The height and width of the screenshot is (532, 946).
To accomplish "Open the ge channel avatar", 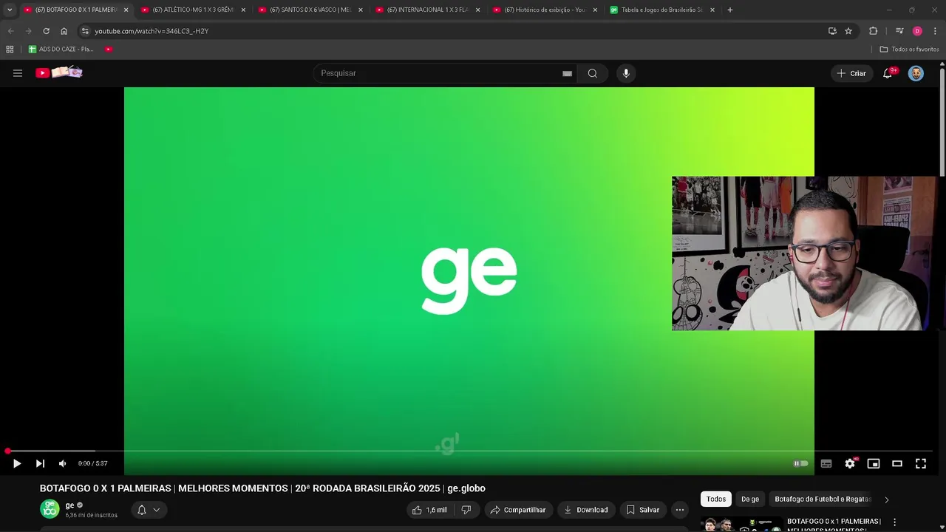I will 50,509.
